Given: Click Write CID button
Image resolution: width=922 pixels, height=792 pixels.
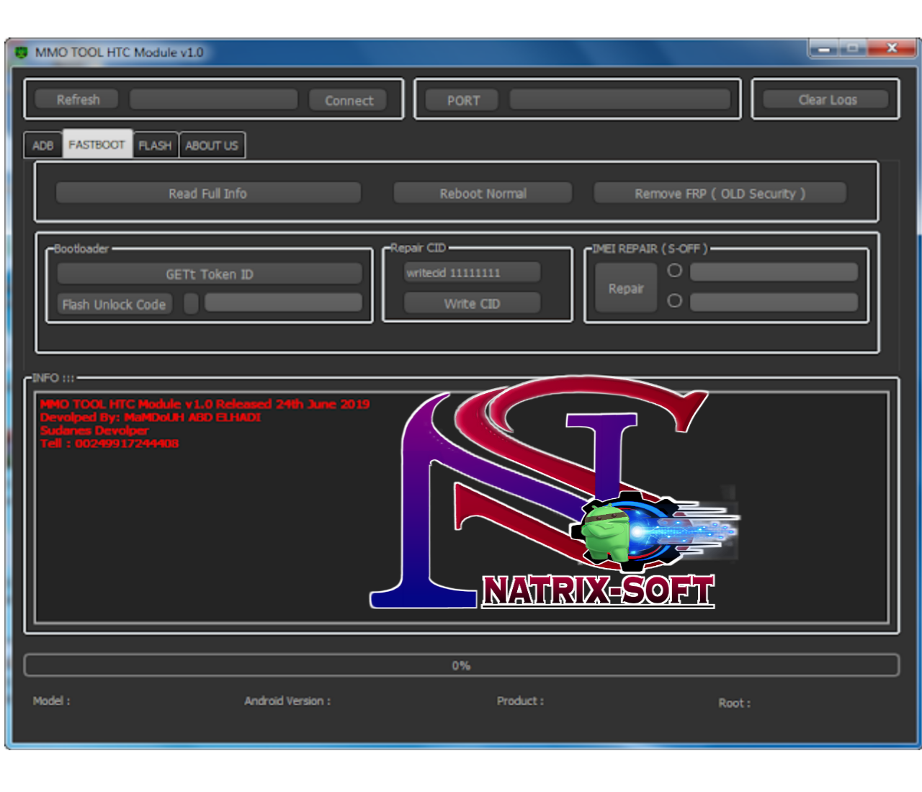Looking at the screenshot, I should coord(472,303).
